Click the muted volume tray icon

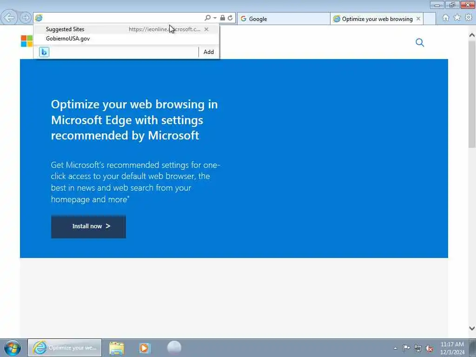click(429, 349)
